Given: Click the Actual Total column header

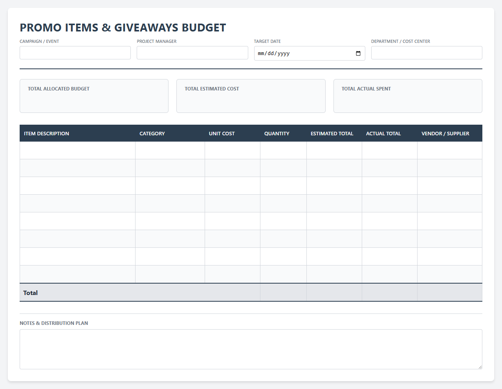Looking at the screenshot, I should pos(390,133).
